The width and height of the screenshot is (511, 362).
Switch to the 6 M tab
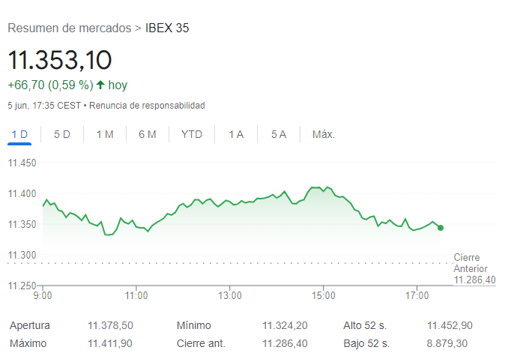tap(148, 134)
